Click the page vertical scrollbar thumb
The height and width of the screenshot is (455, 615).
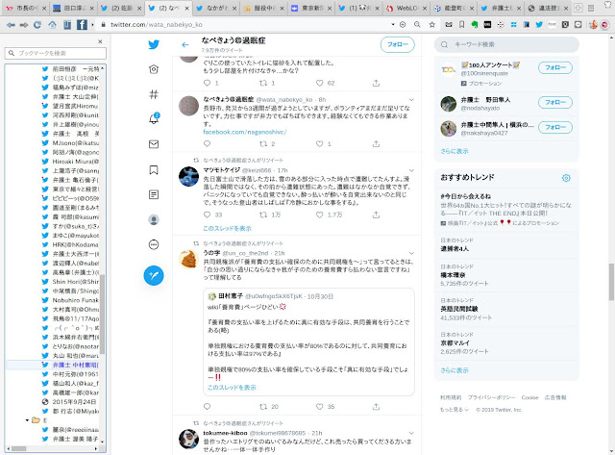tap(611, 282)
